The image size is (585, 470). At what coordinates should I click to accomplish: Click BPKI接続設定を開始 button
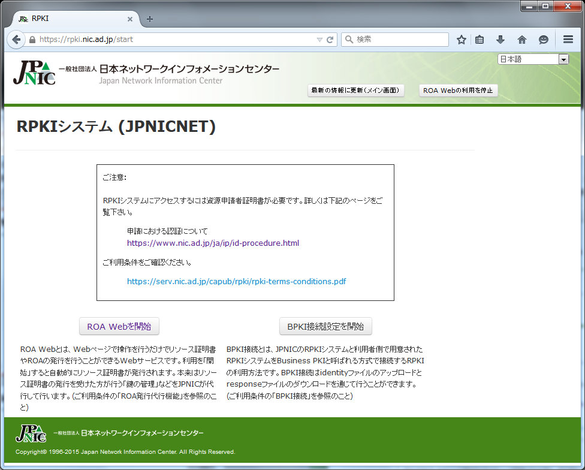point(325,326)
